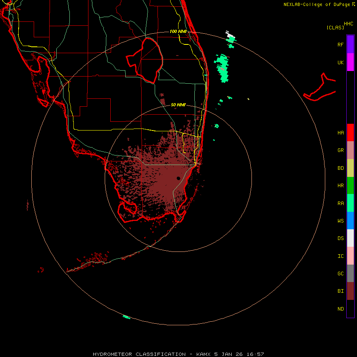Click the GR pink legend swatch
Viewport: 357px width, 357px height.
pos(350,150)
